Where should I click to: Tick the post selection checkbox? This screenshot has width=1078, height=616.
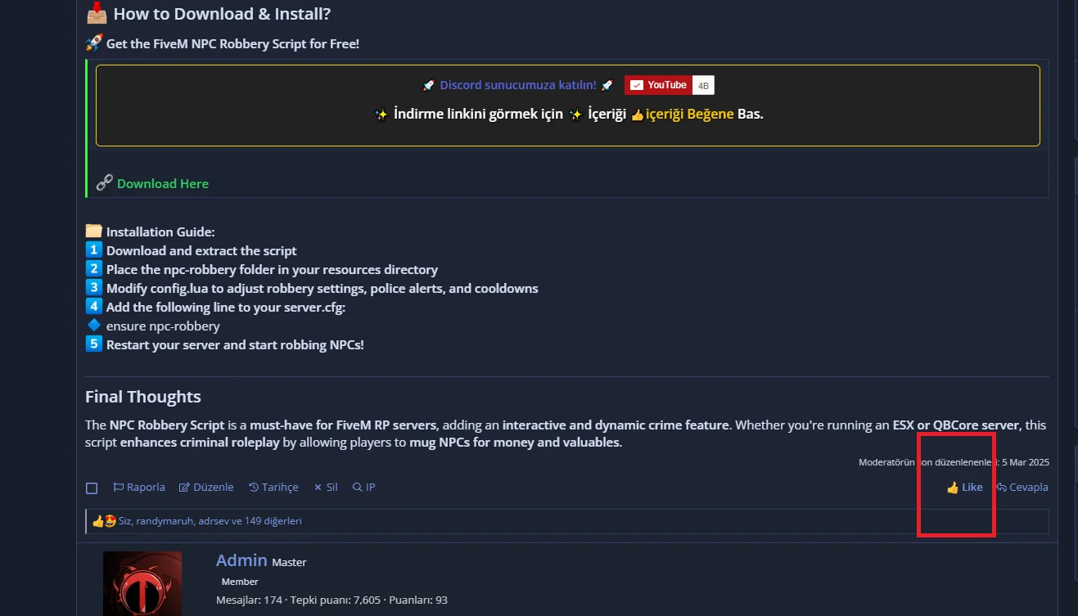coord(92,488)
